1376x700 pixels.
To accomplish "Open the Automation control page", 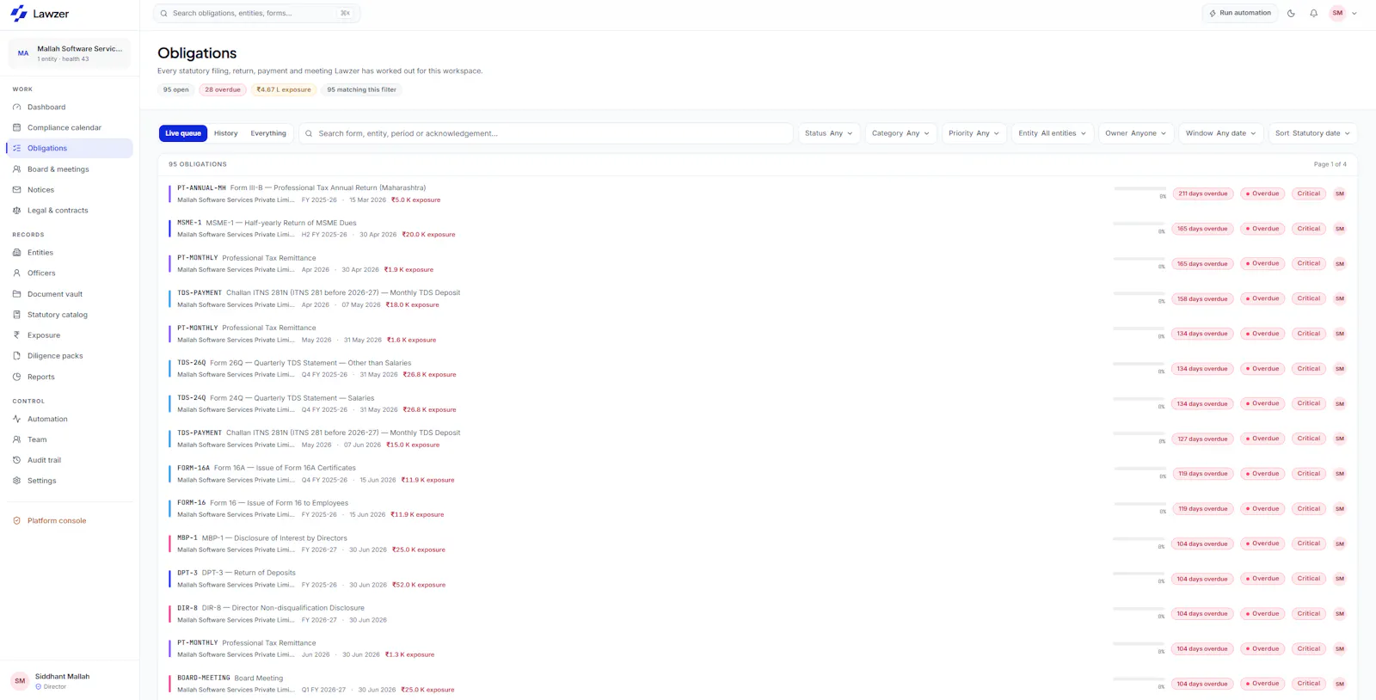I will click(x=70, y=420).
